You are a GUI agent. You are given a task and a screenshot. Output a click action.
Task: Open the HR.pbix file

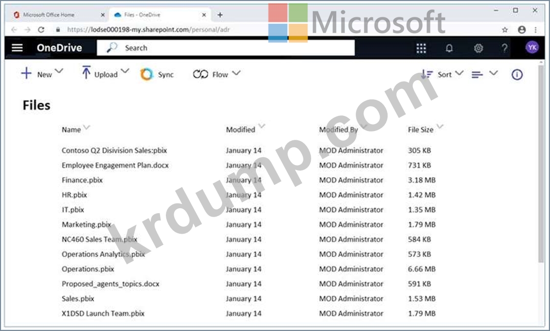(74, 195)
